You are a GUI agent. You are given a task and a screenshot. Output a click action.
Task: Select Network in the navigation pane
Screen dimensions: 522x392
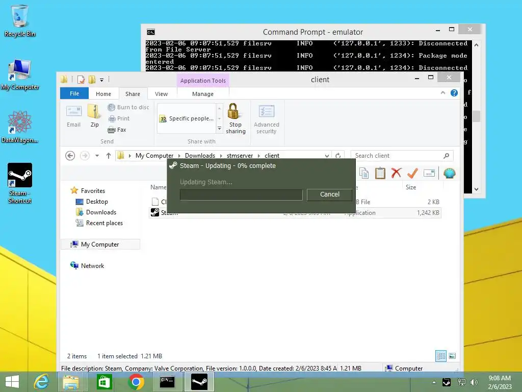tap(88, 265)
